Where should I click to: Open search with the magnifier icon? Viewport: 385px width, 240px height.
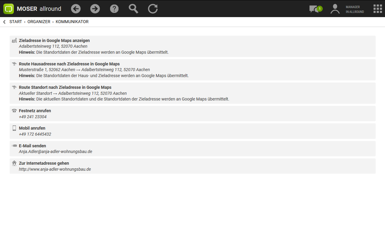click(133, 9)
